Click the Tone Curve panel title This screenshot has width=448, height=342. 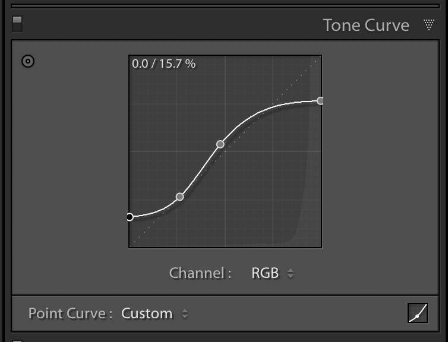[x=366, y=25]
